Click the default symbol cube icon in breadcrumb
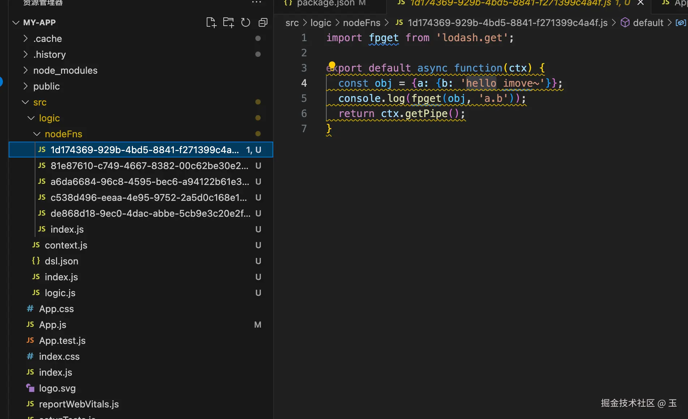 click(625, 23)
